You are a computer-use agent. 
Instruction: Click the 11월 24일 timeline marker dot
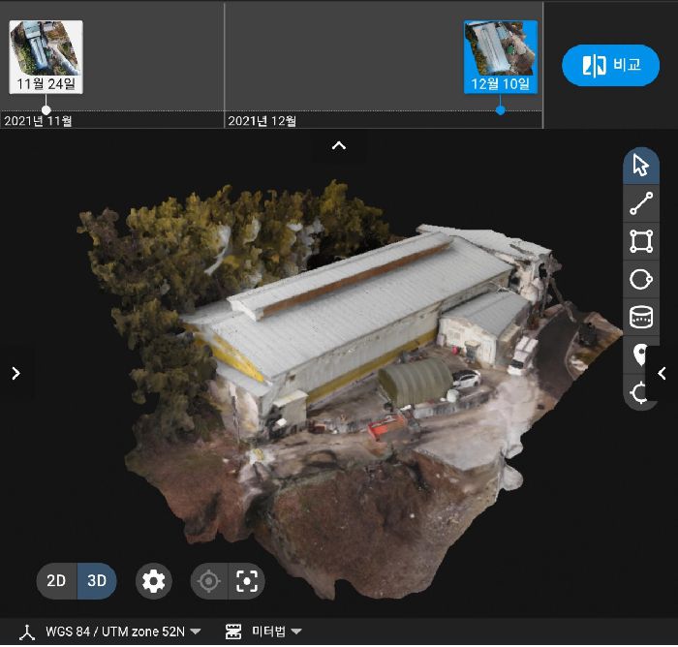point(46,109)
